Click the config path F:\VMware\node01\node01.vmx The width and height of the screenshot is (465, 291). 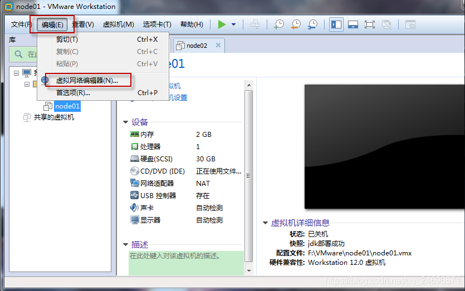coord(360,253)
